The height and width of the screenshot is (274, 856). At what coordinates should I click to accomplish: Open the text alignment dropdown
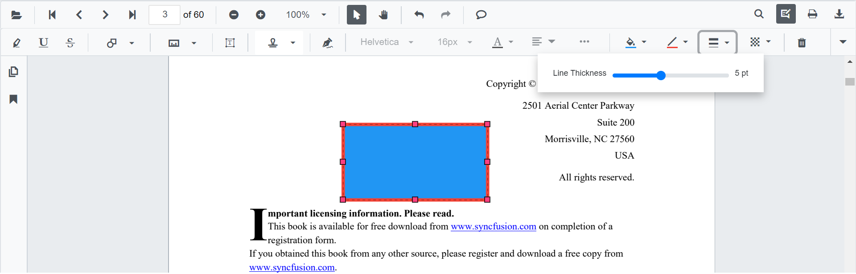coord(543,42)
